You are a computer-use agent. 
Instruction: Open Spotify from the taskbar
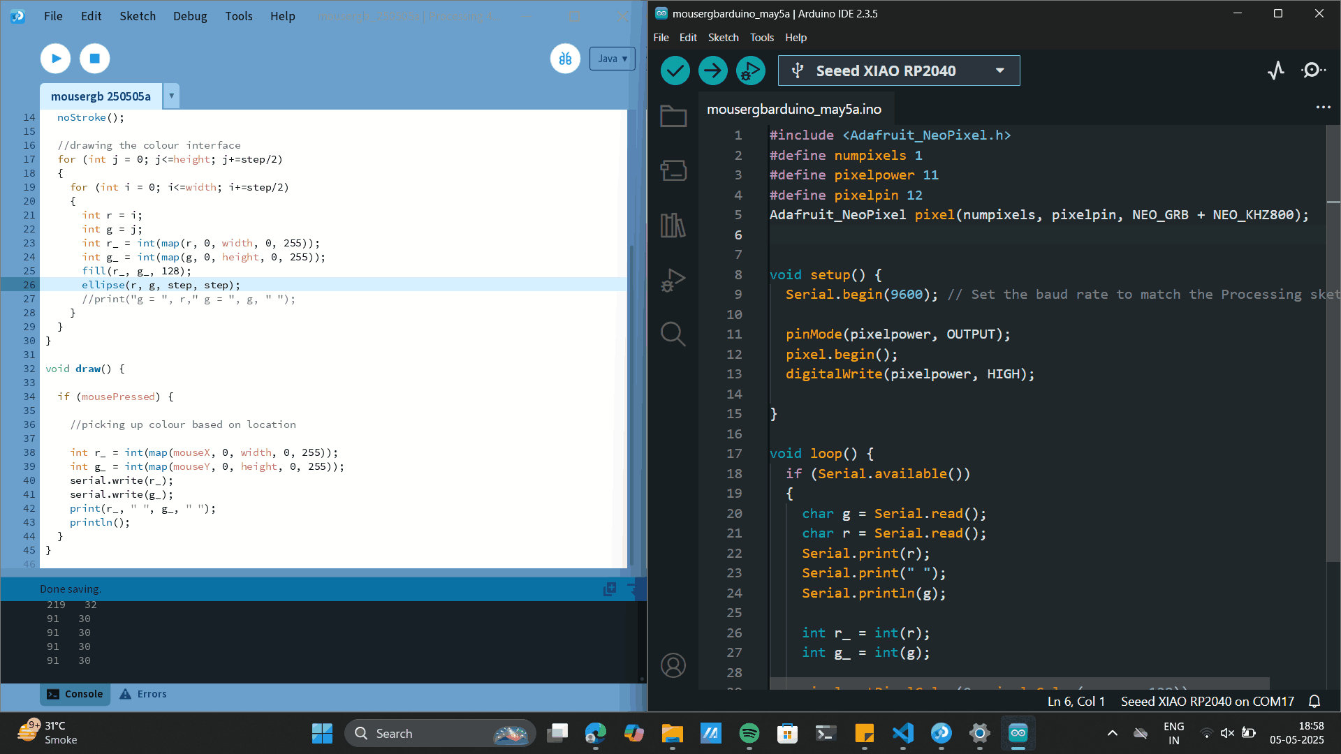(749, 734)
